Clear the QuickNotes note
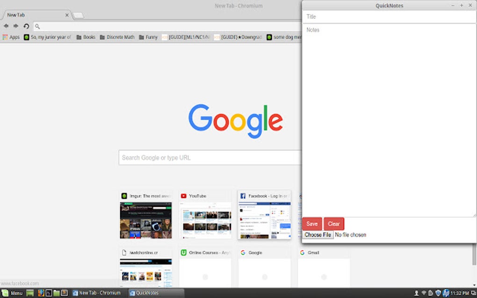This screenshot has width=477, height=298. 334,224
